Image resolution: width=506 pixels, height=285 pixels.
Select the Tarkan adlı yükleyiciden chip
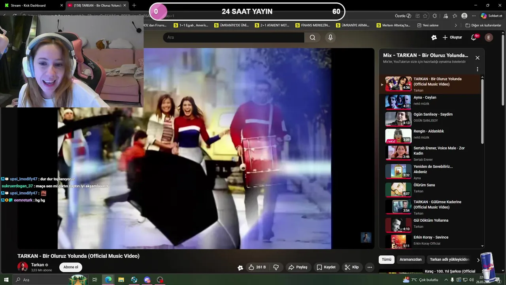449,260
